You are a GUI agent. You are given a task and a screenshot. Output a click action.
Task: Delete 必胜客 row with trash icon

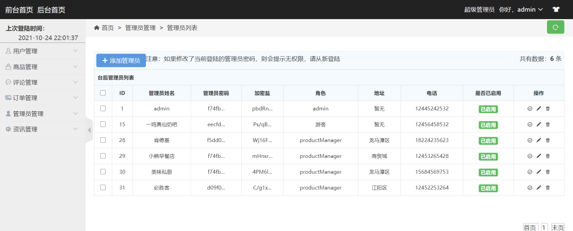click(x=548, y=188)
